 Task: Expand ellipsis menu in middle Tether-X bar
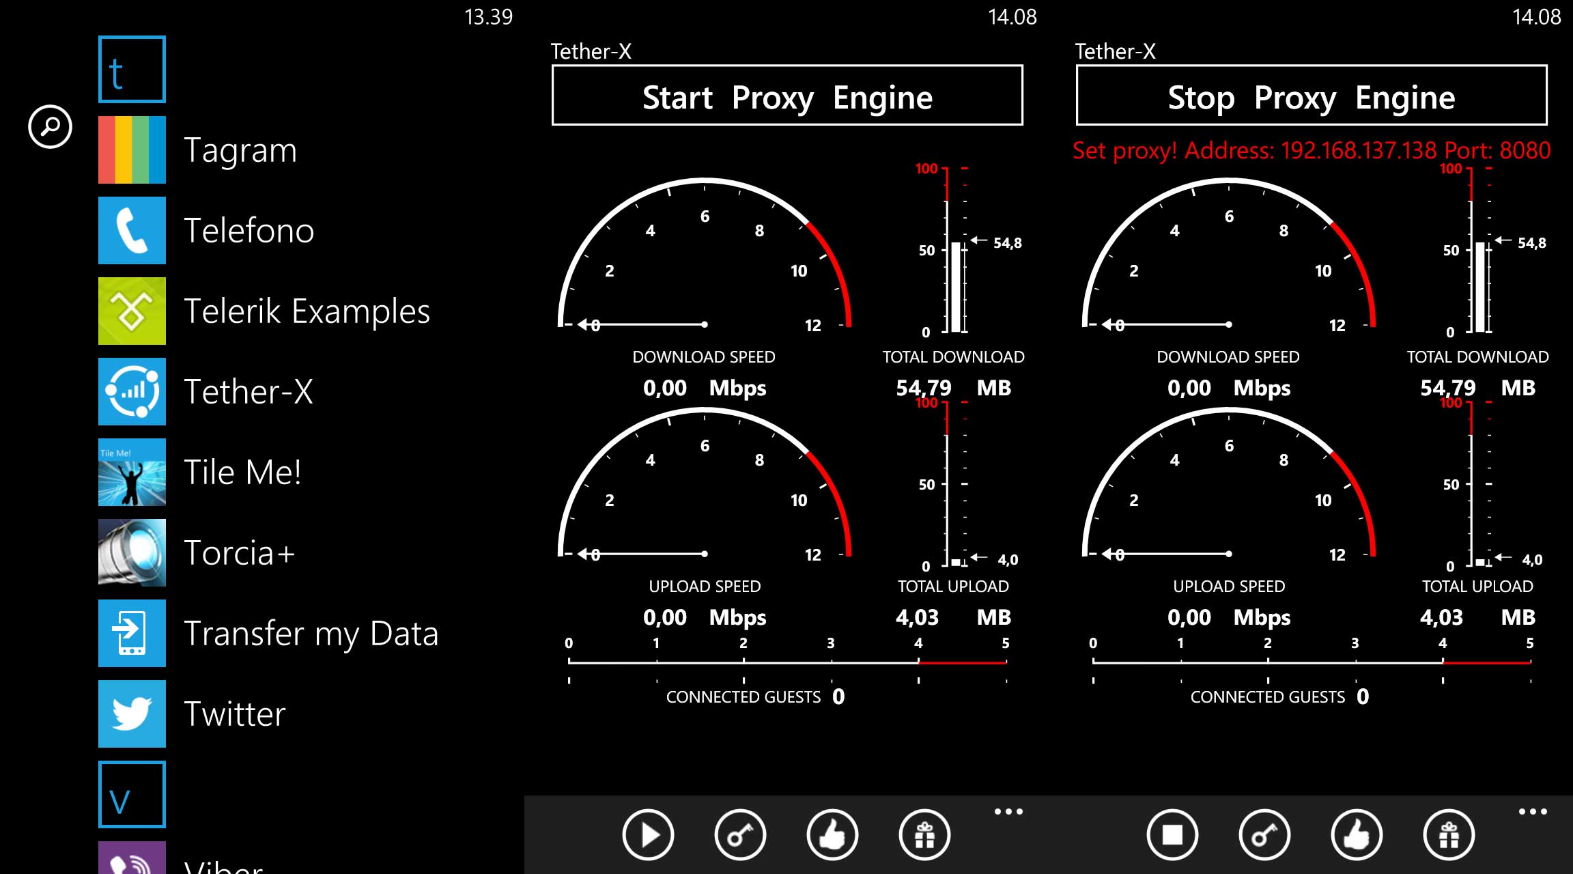tap(1008, 812)
